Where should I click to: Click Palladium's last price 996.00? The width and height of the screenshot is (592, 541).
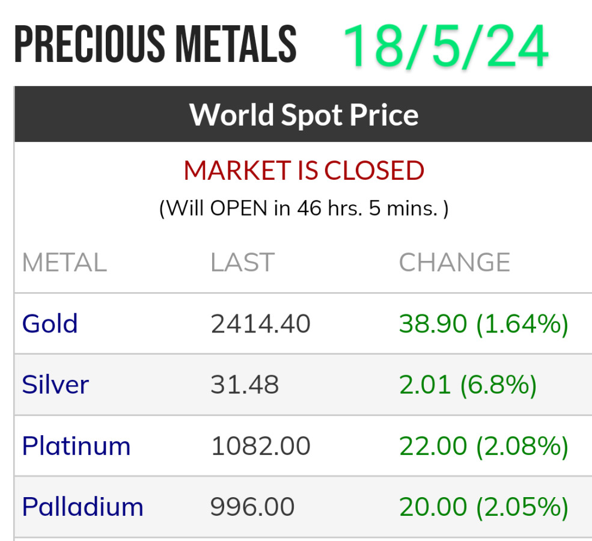(x=252, y=507)
